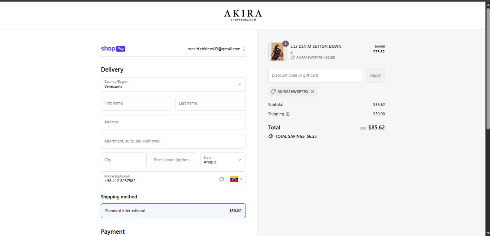The image size is (490, 236).
Task: Click the discount tag icon under the product name
Action: point(293,58)
